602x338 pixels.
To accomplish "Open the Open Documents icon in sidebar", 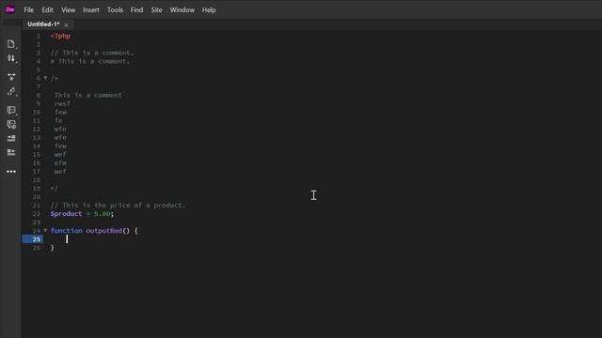I will tap(11, 44).
